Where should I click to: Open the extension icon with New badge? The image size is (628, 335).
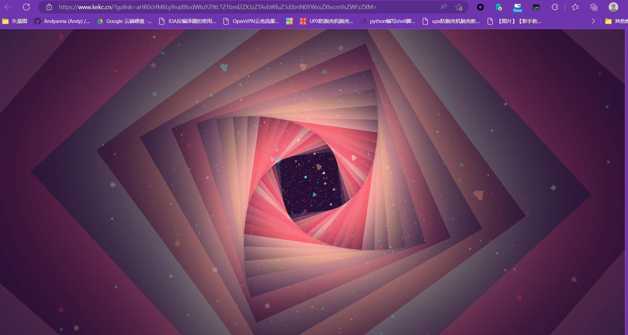coord(517,7)
